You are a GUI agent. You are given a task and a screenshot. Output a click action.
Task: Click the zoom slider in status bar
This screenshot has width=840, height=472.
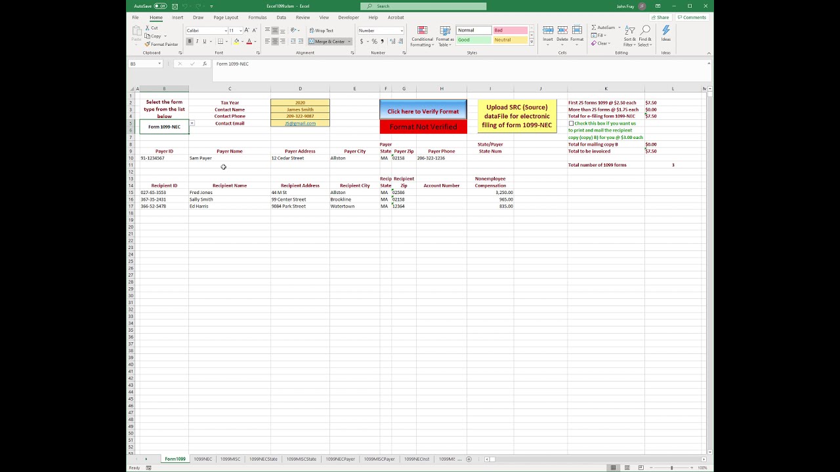(x=671, y=467)
